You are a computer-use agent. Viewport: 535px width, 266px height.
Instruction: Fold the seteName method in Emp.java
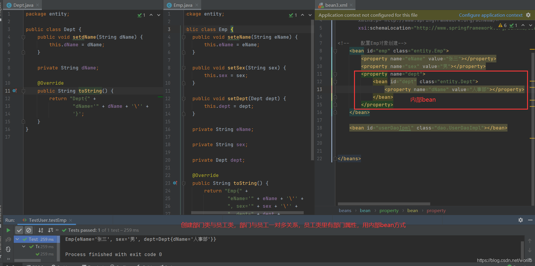tap(184, 37)
